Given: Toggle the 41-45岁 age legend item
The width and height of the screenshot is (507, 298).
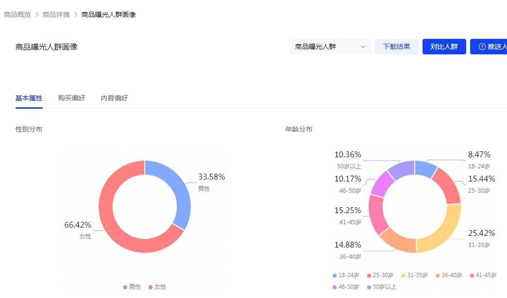Looking at the screenshot, I should (472, 275).
